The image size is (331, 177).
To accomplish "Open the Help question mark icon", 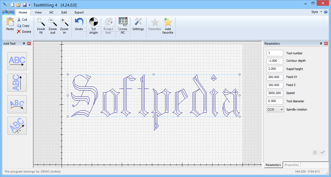I will [326, 12].
